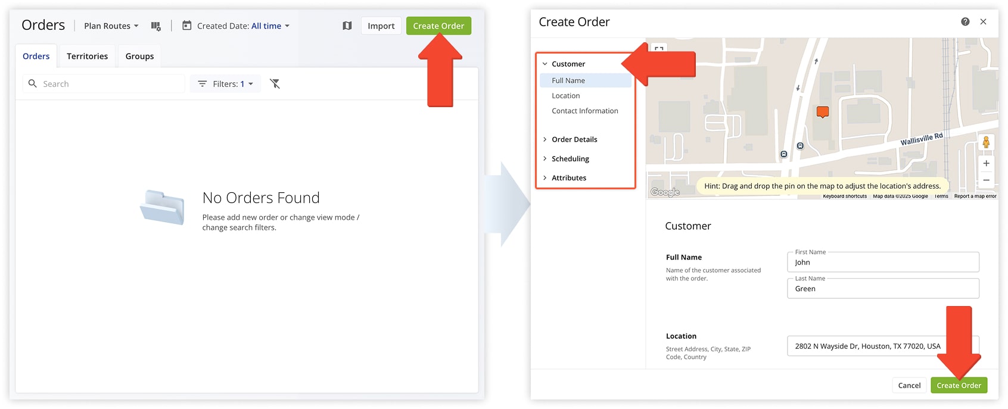1008x409 pixels.
Task: Open Street View pegman icon
Action: coord(986,142)
